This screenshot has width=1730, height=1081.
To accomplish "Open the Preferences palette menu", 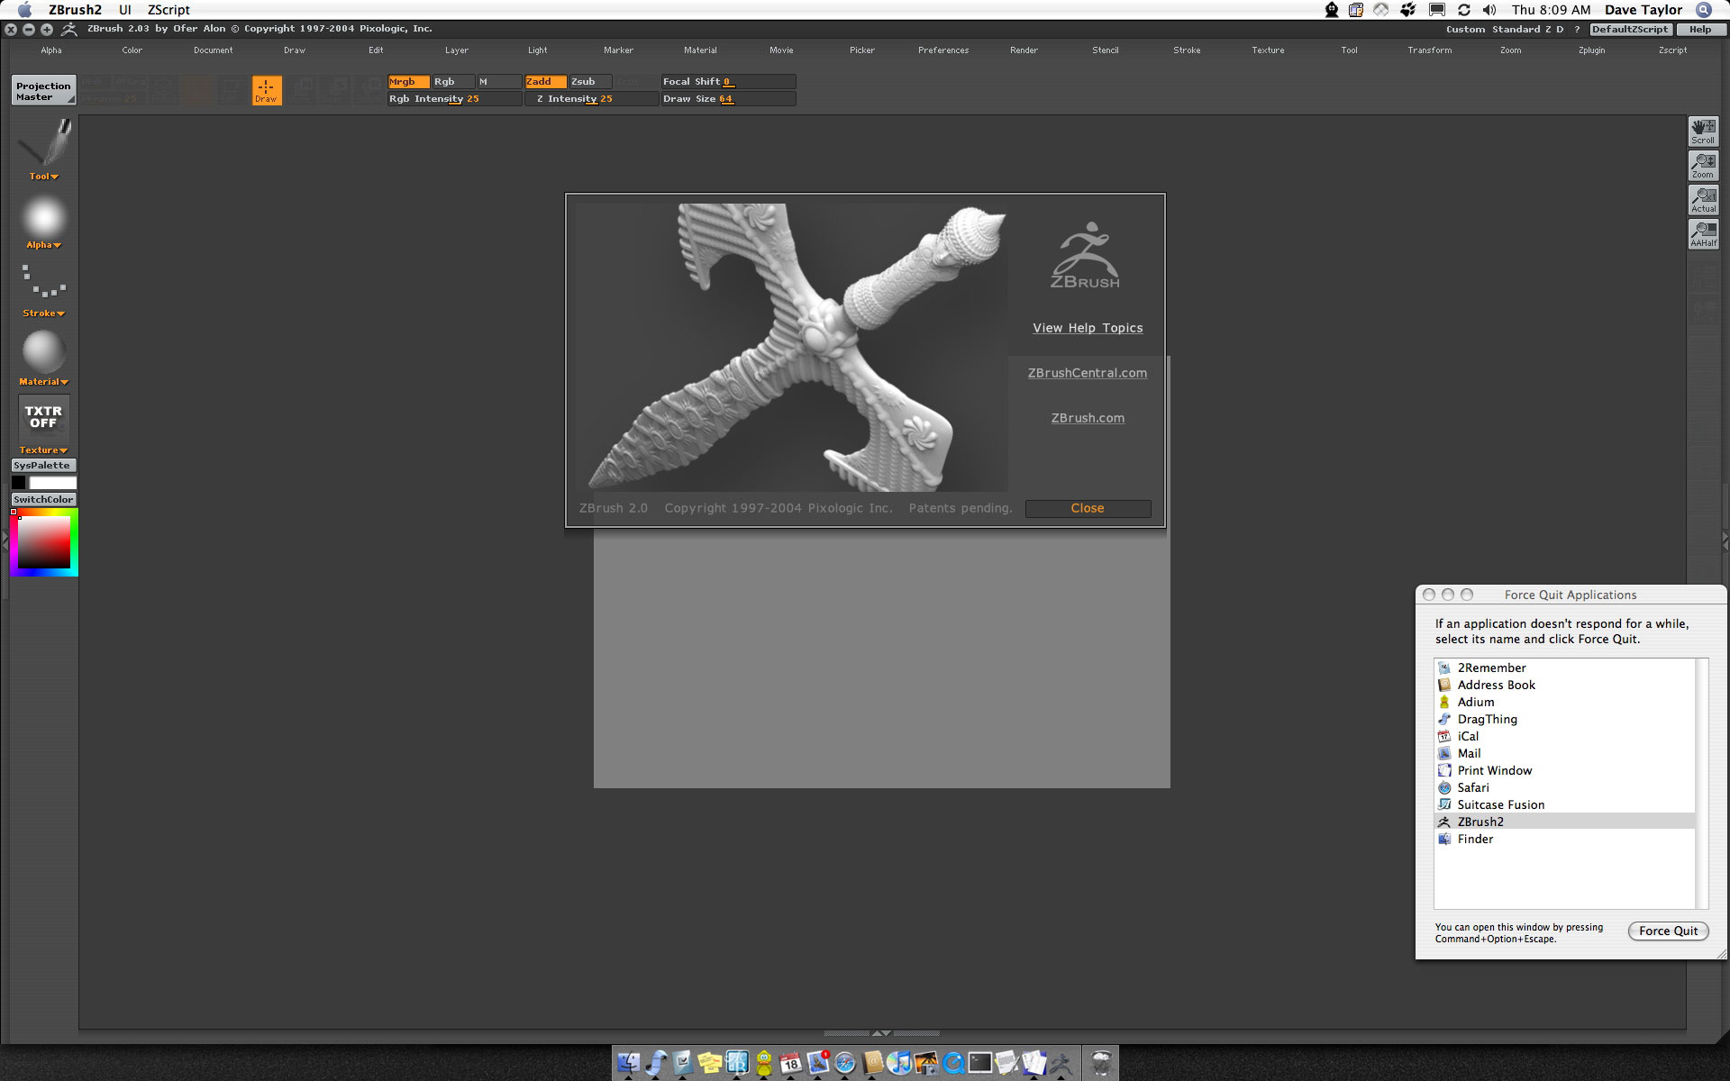I will 943,50.
